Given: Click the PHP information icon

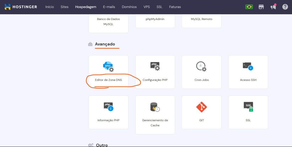Looking at the screenshot, I should [x=108, y=106].
